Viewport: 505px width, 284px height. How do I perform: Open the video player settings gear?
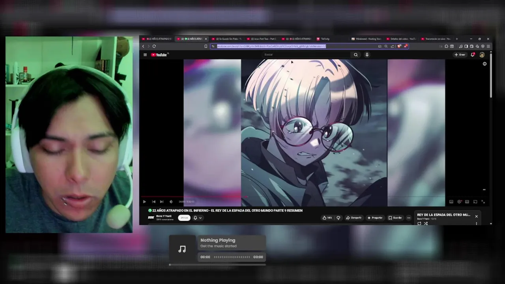coord(459,202)
